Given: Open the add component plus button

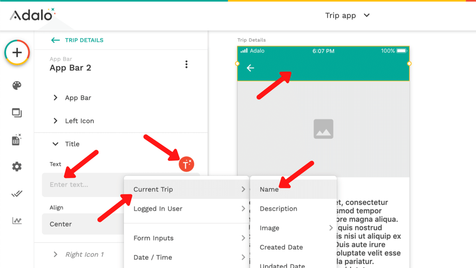Looking at the screenshot, I should [x=17, y=52].
